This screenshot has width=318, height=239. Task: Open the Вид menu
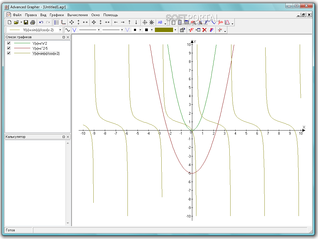(43, 15)
